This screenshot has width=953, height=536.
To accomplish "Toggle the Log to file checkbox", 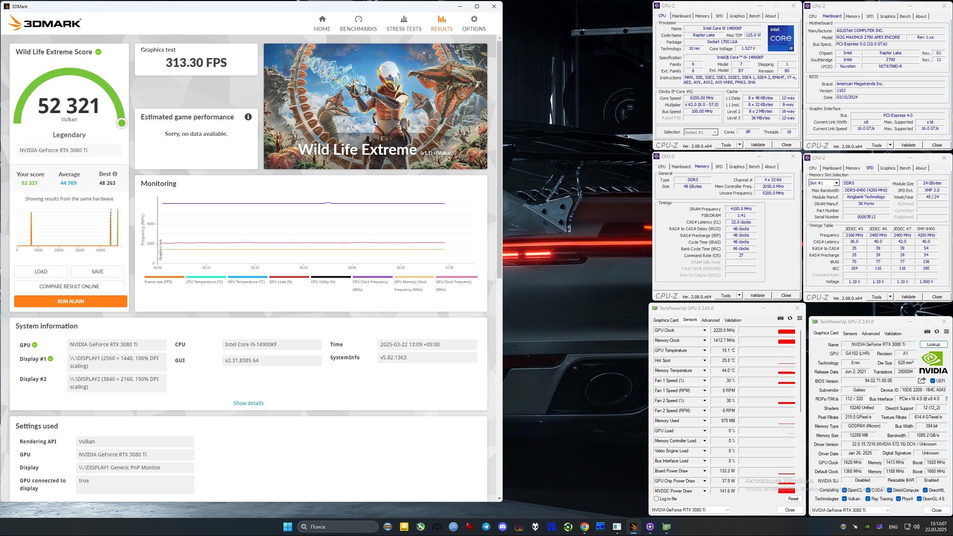I will [x=656, y=499].
